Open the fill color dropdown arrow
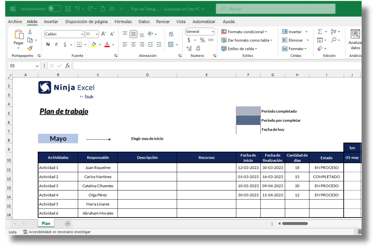This screenshot has height=249, width=379. 100,45
